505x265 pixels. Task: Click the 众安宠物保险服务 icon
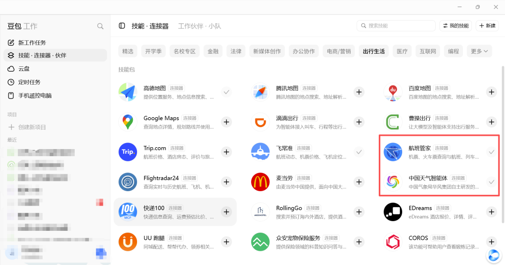point(260,242)
